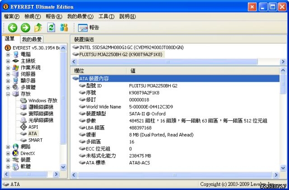Expand the 裝置 tree node

point(8,160)
